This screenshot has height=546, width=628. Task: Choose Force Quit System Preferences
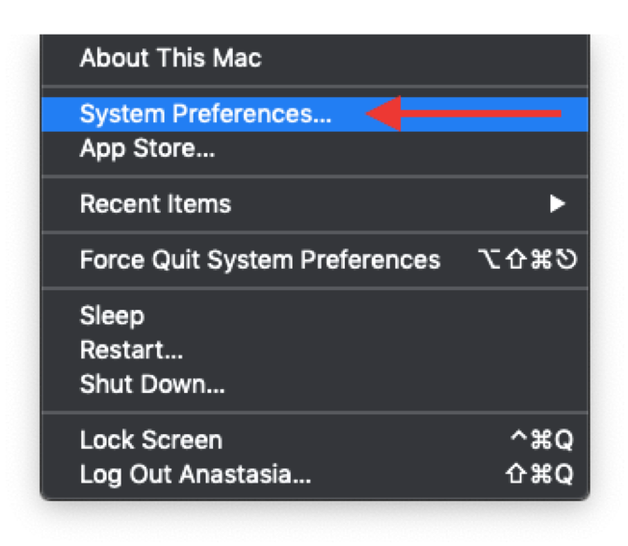(x=260, y=259)
